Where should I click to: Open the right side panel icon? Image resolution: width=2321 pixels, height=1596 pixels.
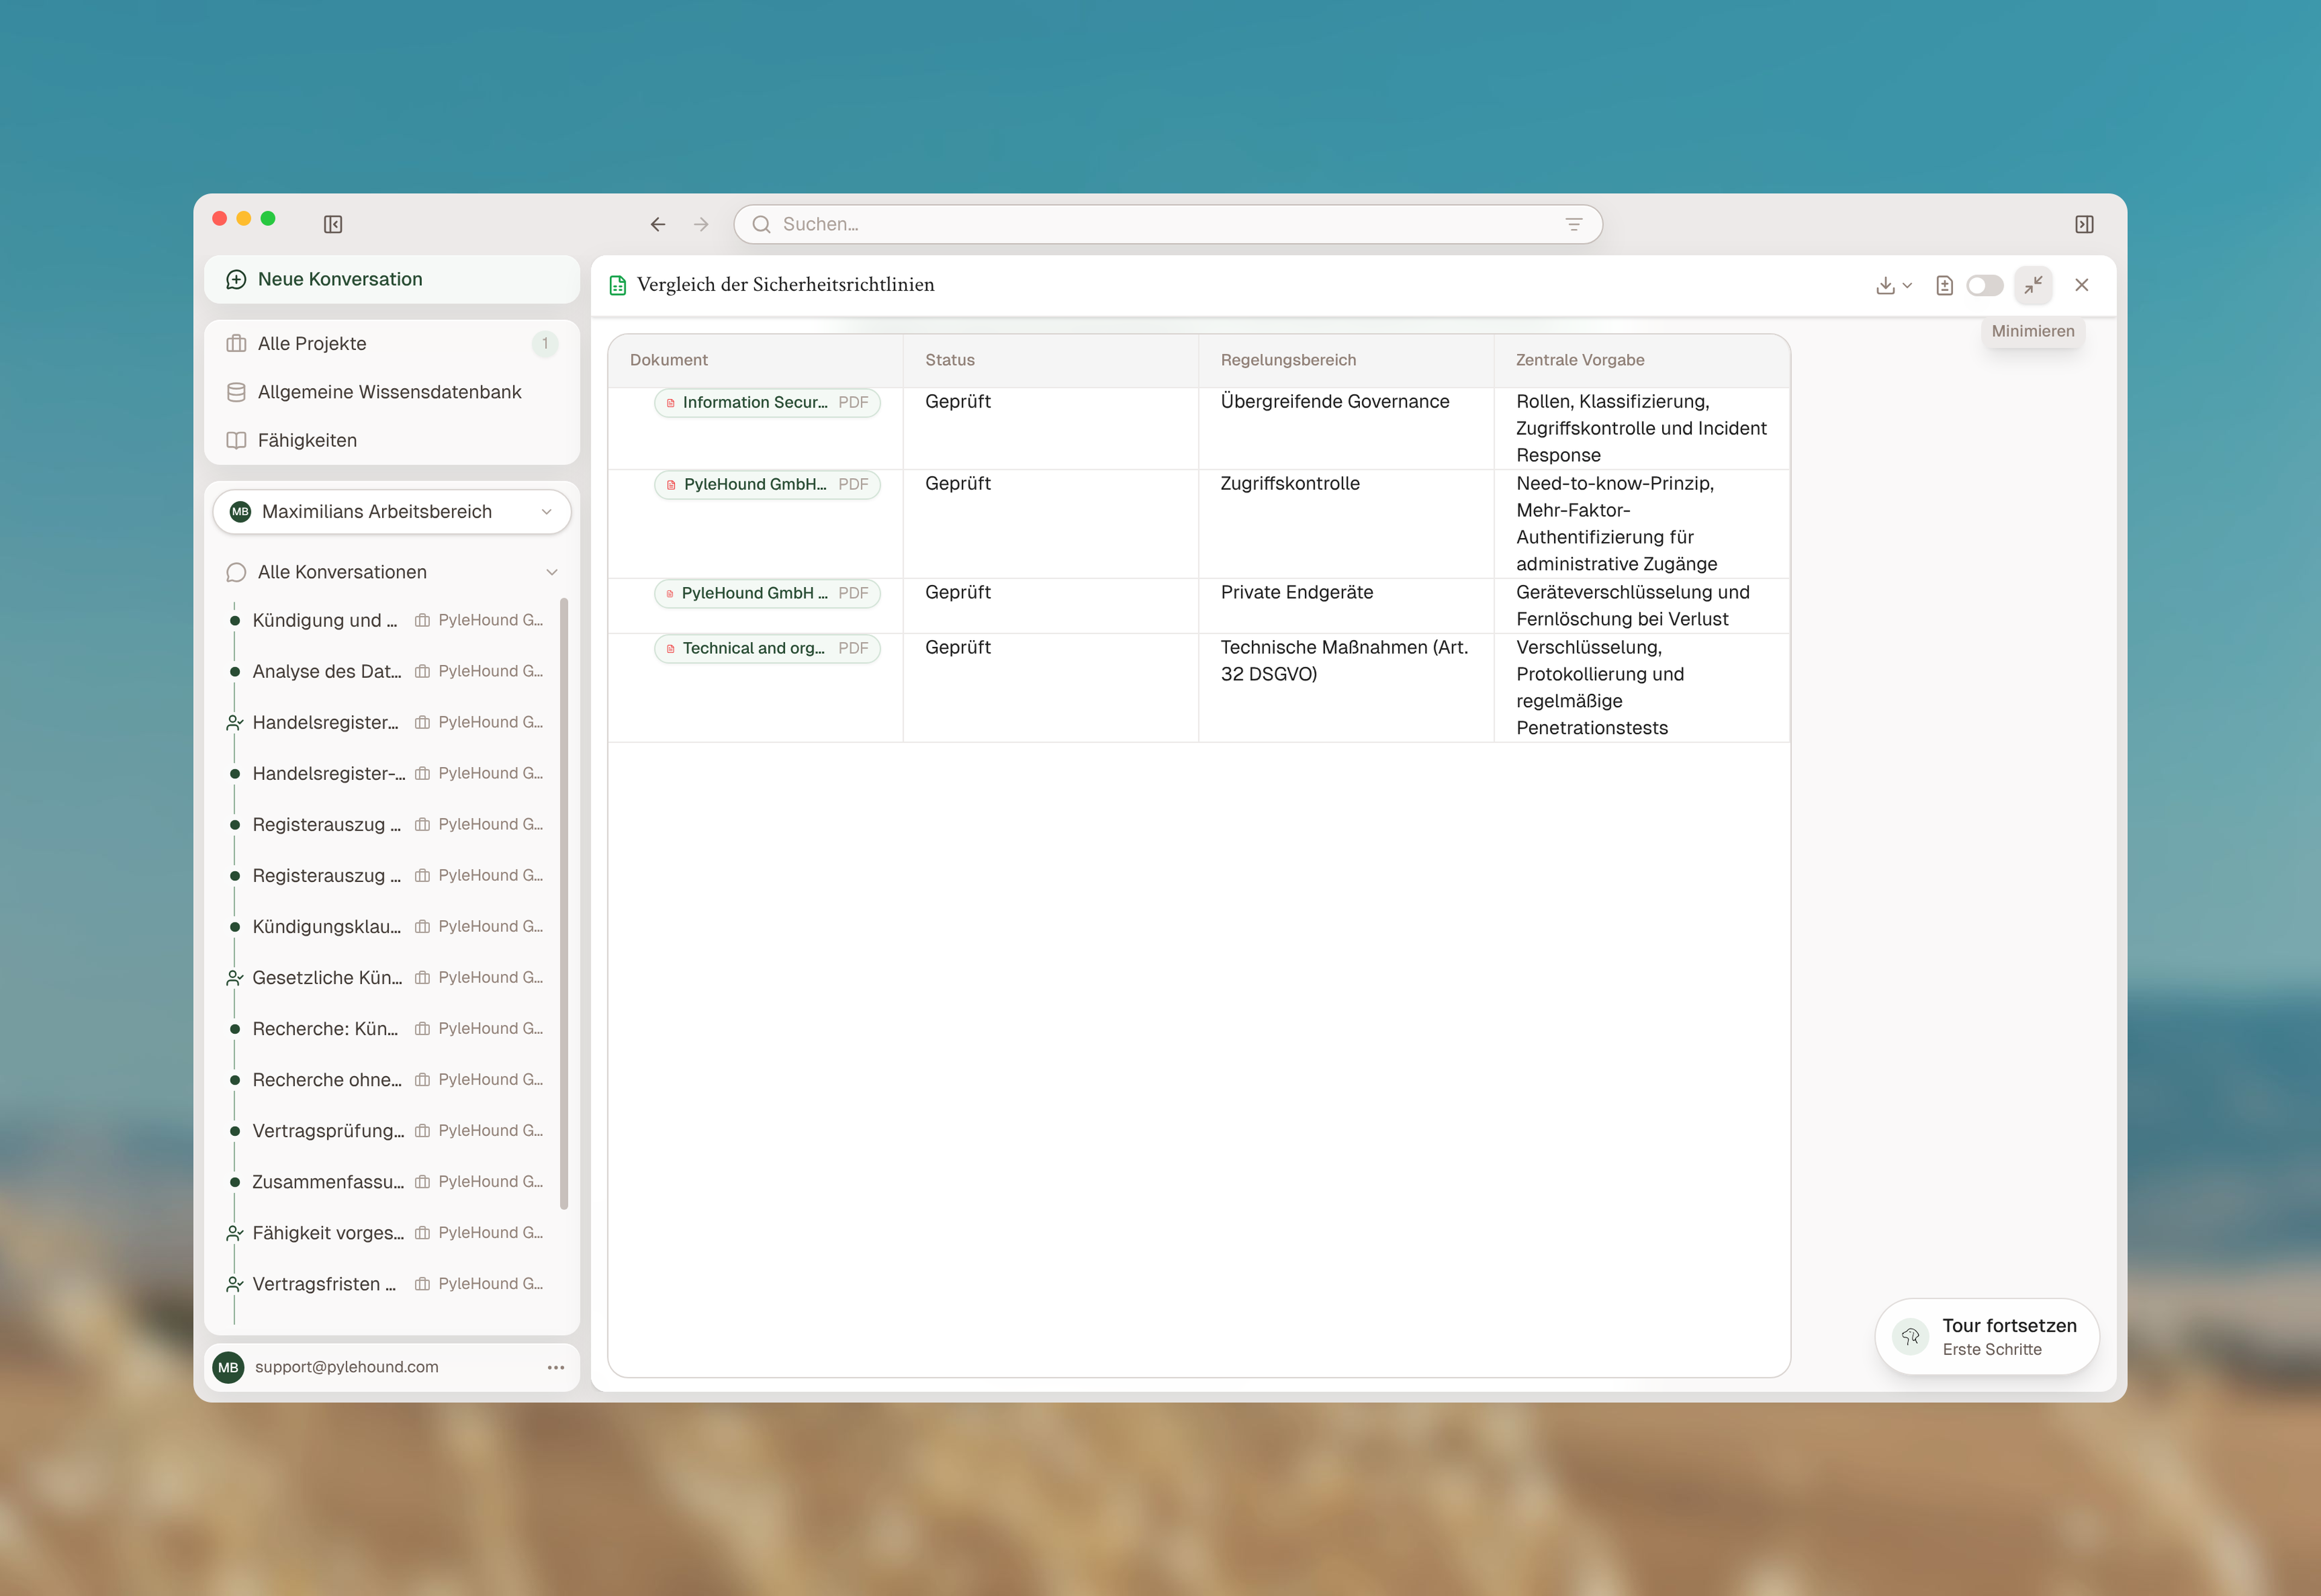click(x=2084, y=224)
